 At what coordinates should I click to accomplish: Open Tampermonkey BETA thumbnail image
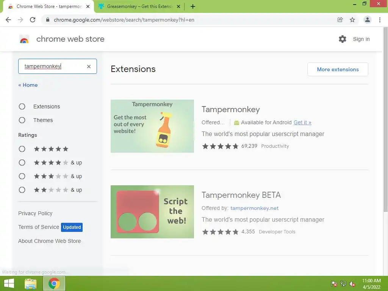point(152,212)
